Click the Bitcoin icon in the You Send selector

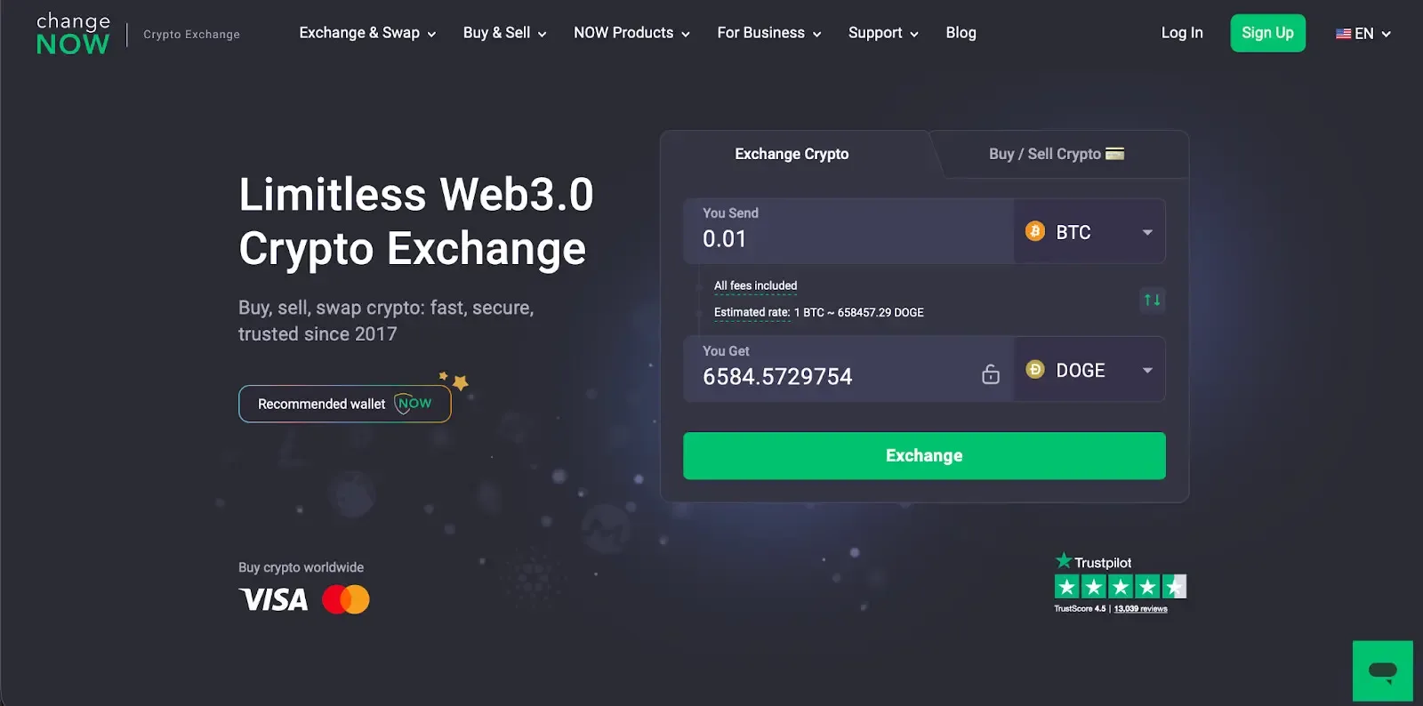(1033, 231)
